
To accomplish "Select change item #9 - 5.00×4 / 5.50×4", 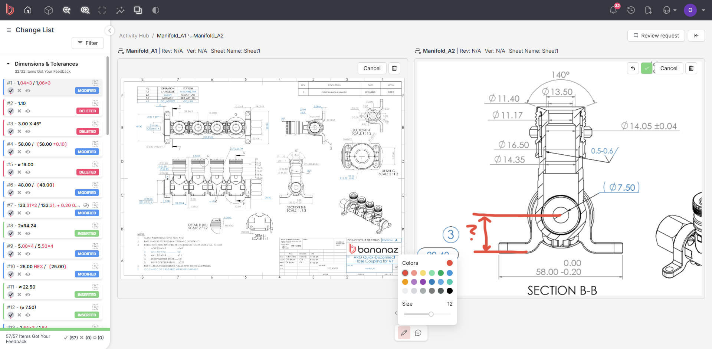I will click(x=52, y=250).
